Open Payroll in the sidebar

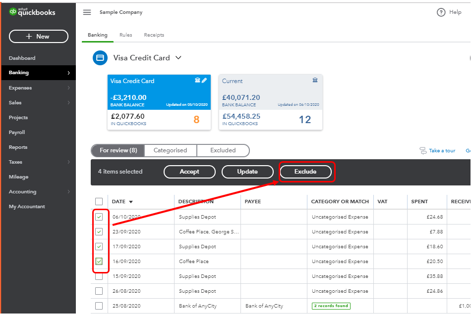[x=17, y=133]
